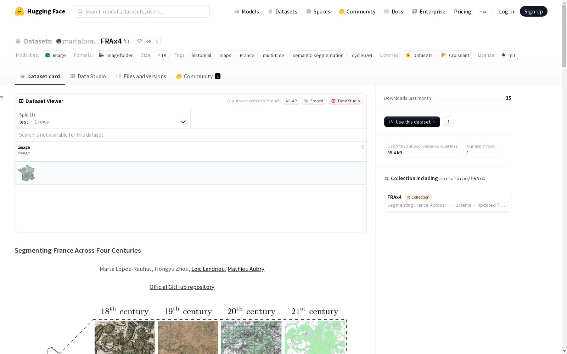Open the navigation overflow menu icon
The image size is (567, 354).
pyautogui.click(x=483, y=11)
